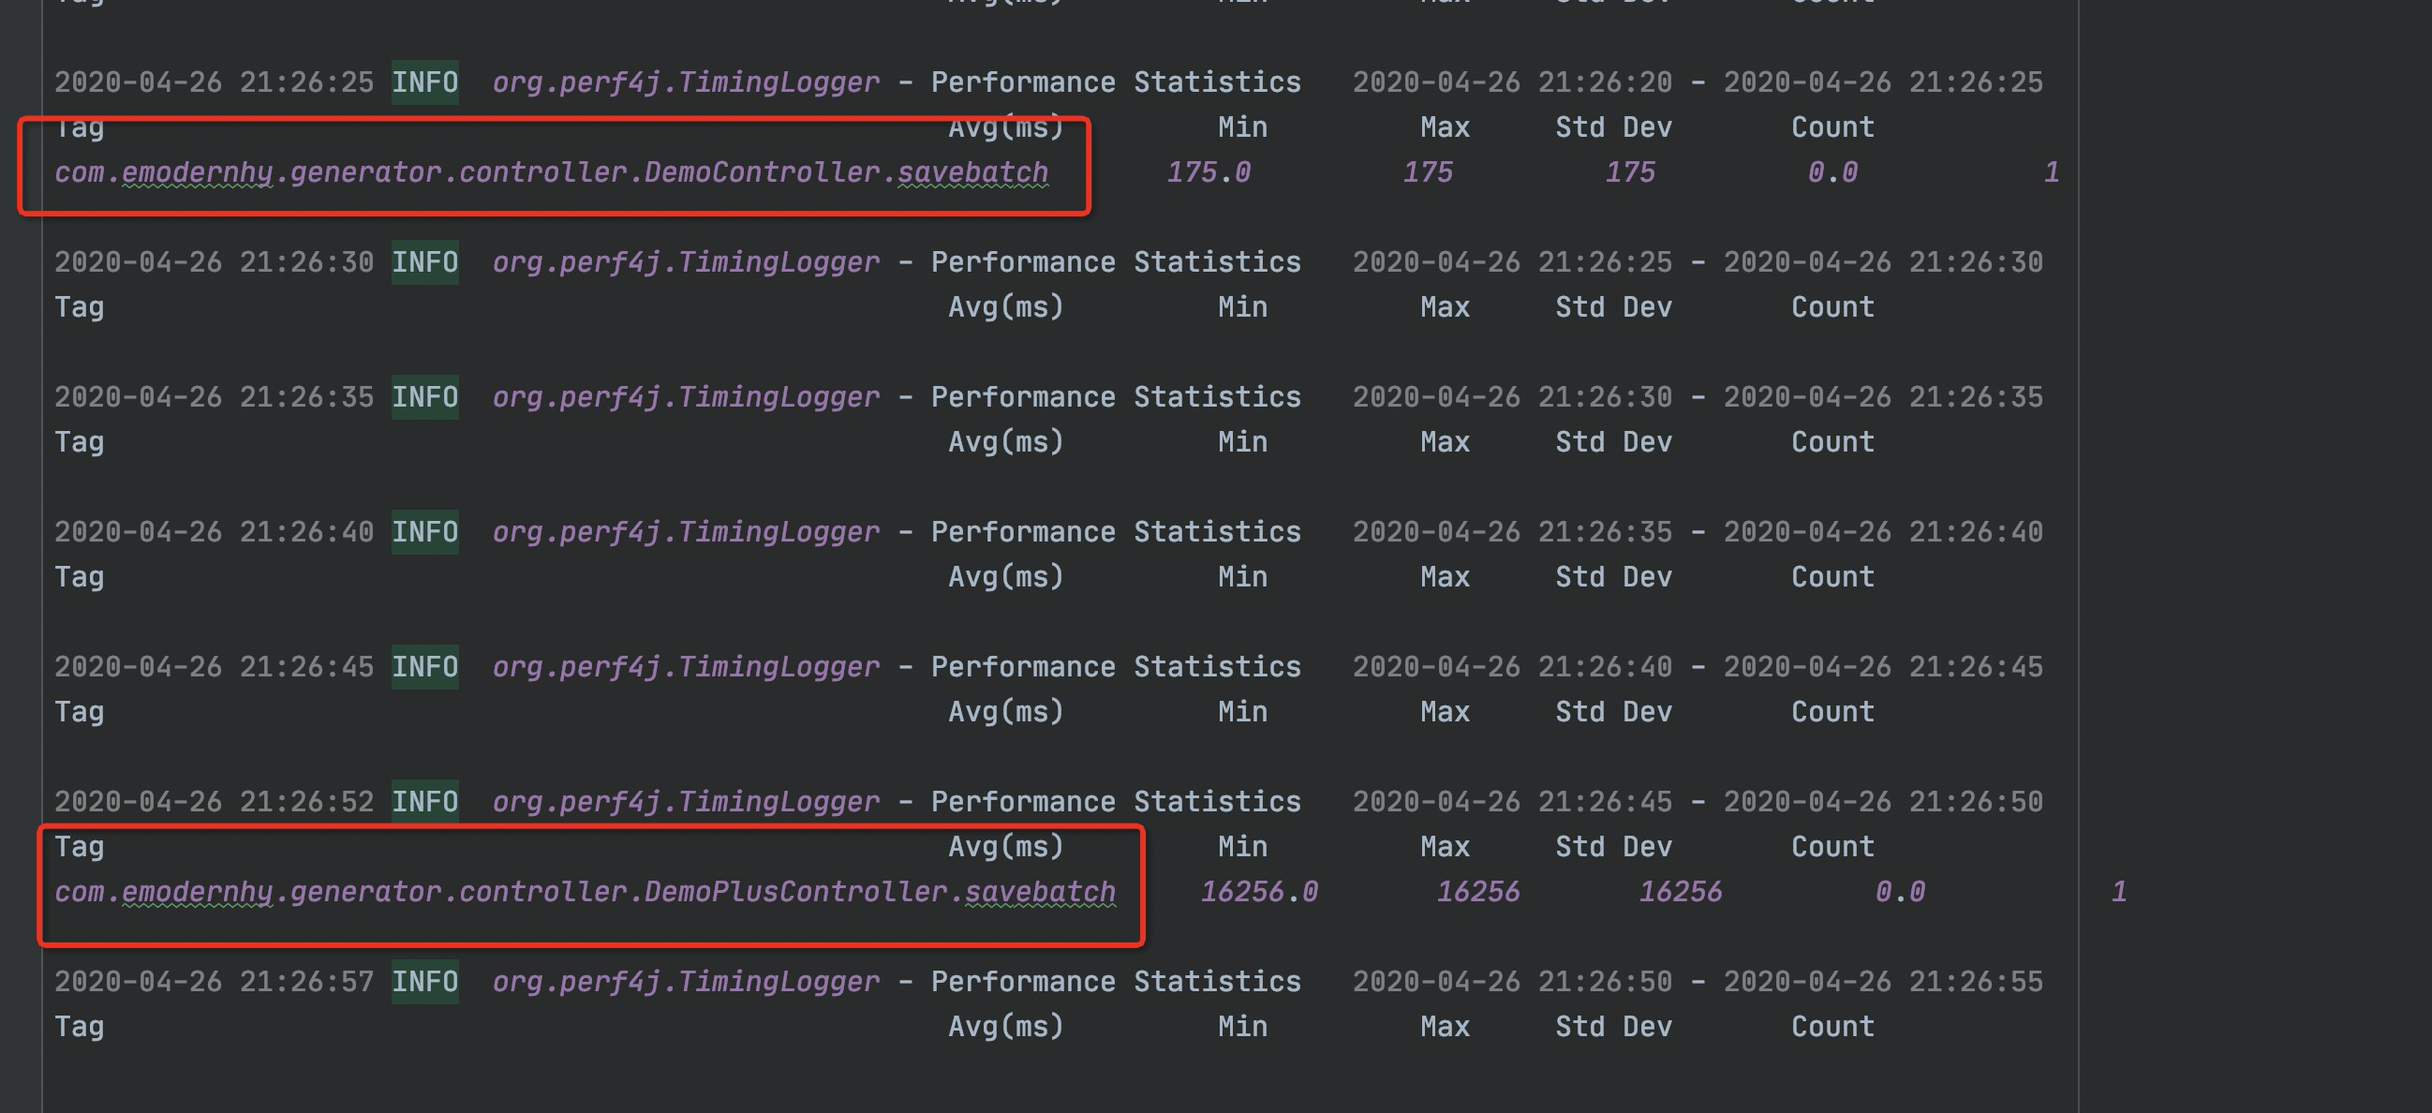Select the Count value 1 on DemoPlusController row

2120,891
